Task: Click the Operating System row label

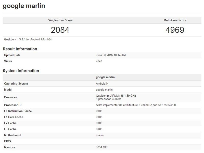Action: point(16,84)
